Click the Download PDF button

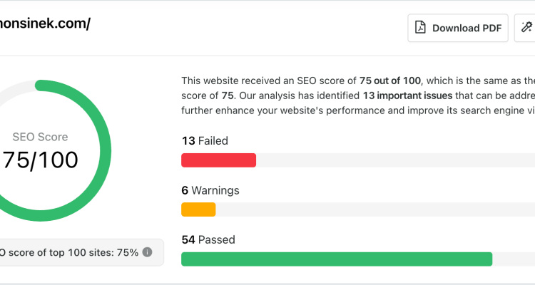coord(458,28)
